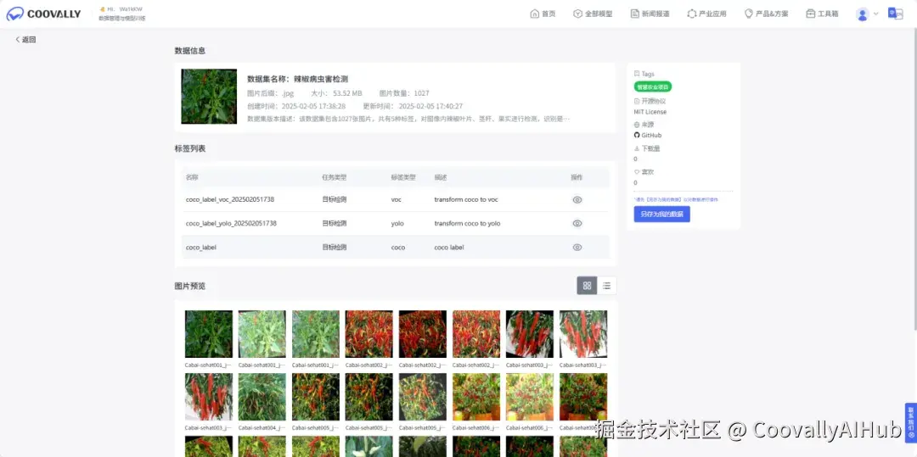Image resolution: width=917 pixels, height=457 pixels.
Task: Toggle eye icon in the coco_label row
Action: (577, 248)
